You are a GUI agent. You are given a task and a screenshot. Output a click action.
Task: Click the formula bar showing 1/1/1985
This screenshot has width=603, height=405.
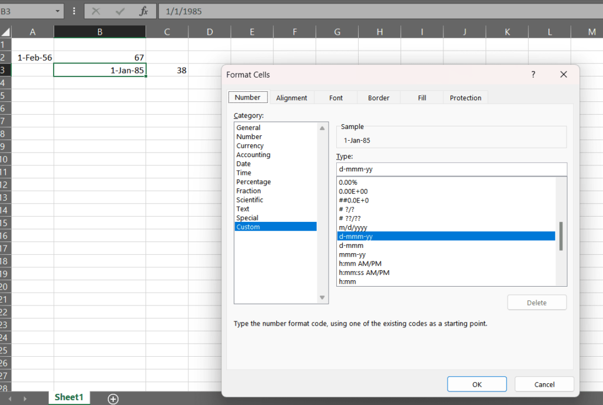pyautogui.click(x=381, y=11)
